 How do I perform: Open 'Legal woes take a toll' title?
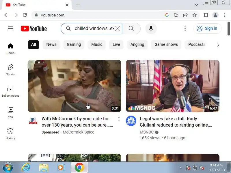click(x=176, y=122)
